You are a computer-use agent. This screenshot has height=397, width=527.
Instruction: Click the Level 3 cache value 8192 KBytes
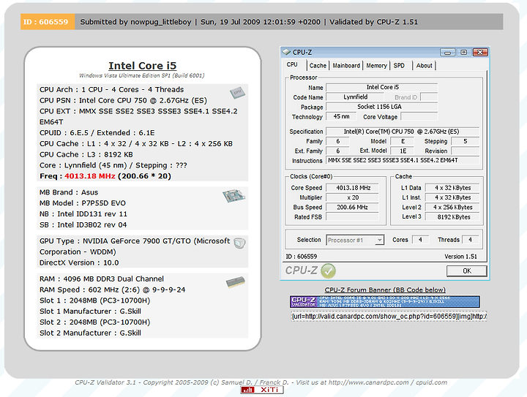pos(452,217)
